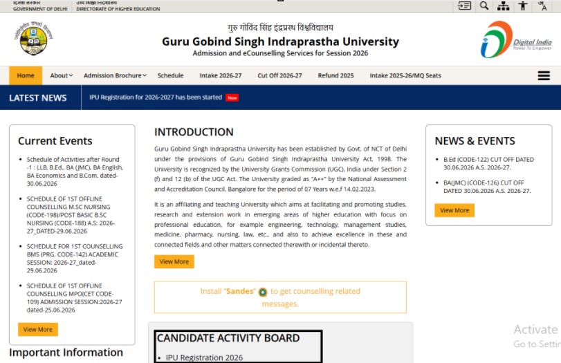Click View More under Current Events
Image resolution: width=561 pixels, height=363 pixels.
38,329
